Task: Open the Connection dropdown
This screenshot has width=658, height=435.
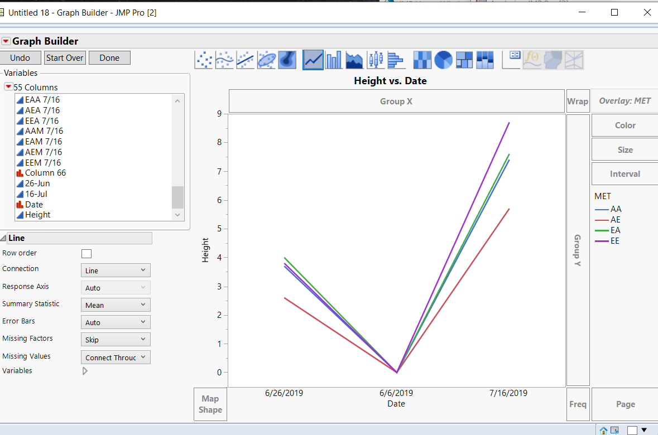Action: [116, 270]
